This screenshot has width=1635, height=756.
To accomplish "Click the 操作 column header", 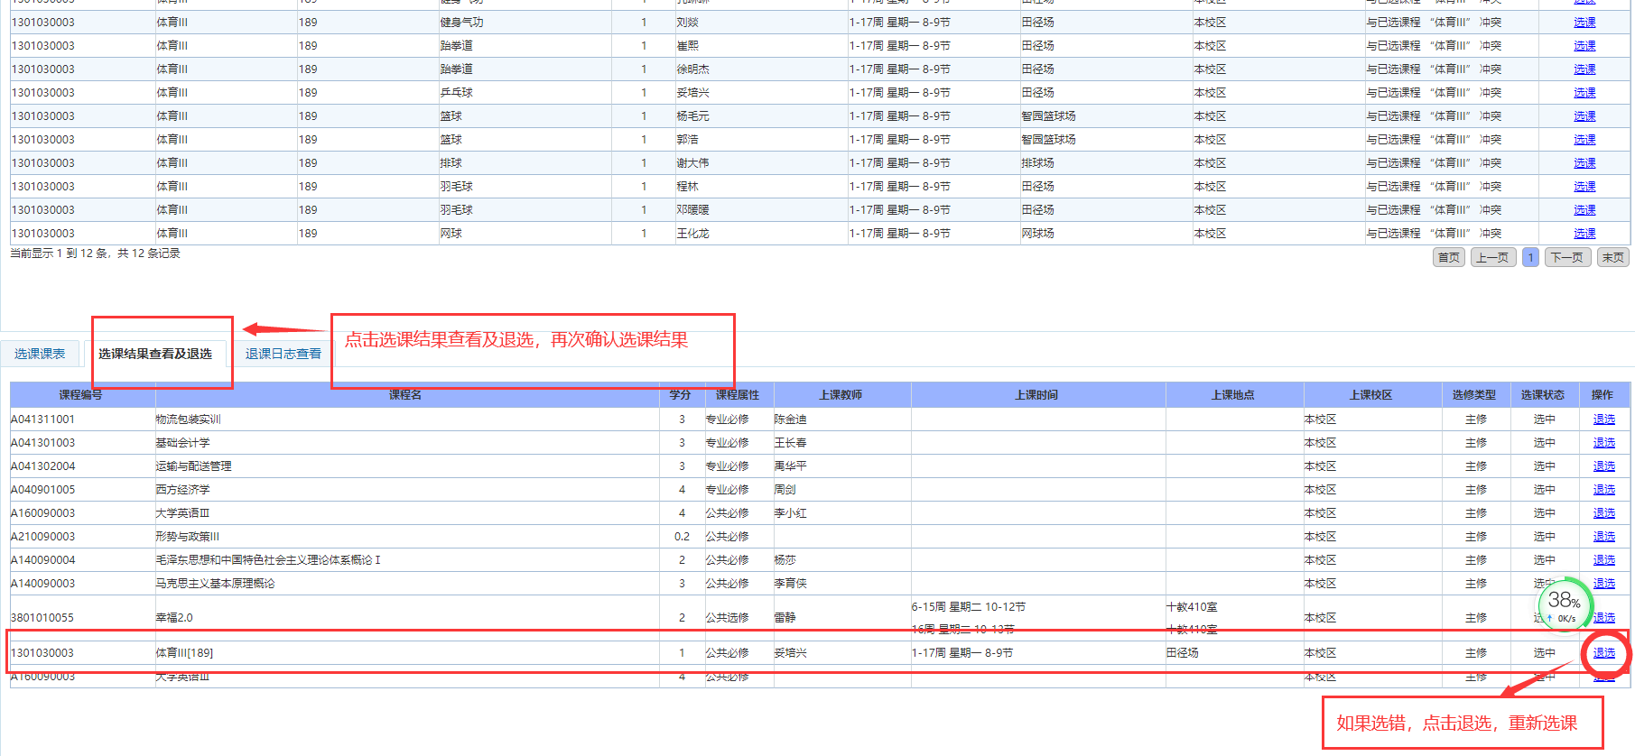I will tap(1602, 395).
